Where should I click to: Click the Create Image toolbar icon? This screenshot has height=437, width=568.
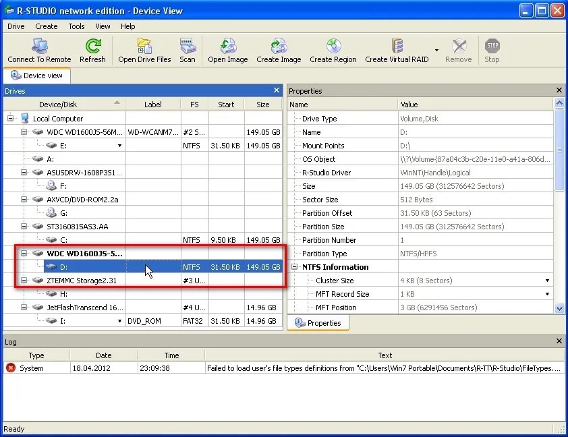point(279,46)
